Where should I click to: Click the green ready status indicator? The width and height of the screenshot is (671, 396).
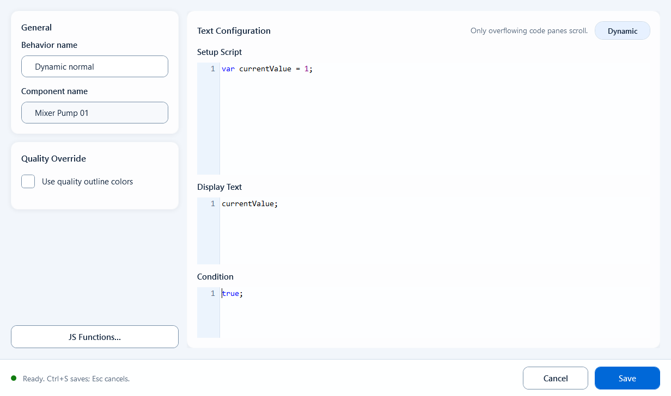[x=14, y=378]
